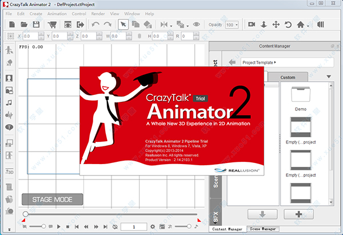Image resolution: width=343 pixels, height=235 pixels.
Task: Go back with Content Manager left arrow
Action: tap(232, 62)
